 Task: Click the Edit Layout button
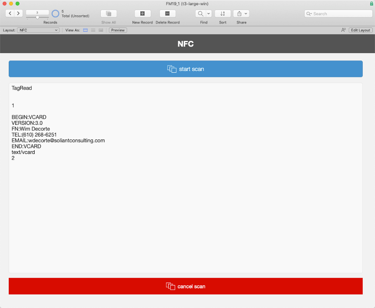(360, 30)
